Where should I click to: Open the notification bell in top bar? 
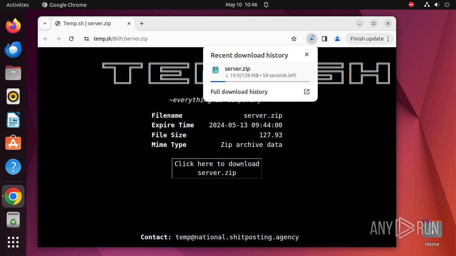266,5
